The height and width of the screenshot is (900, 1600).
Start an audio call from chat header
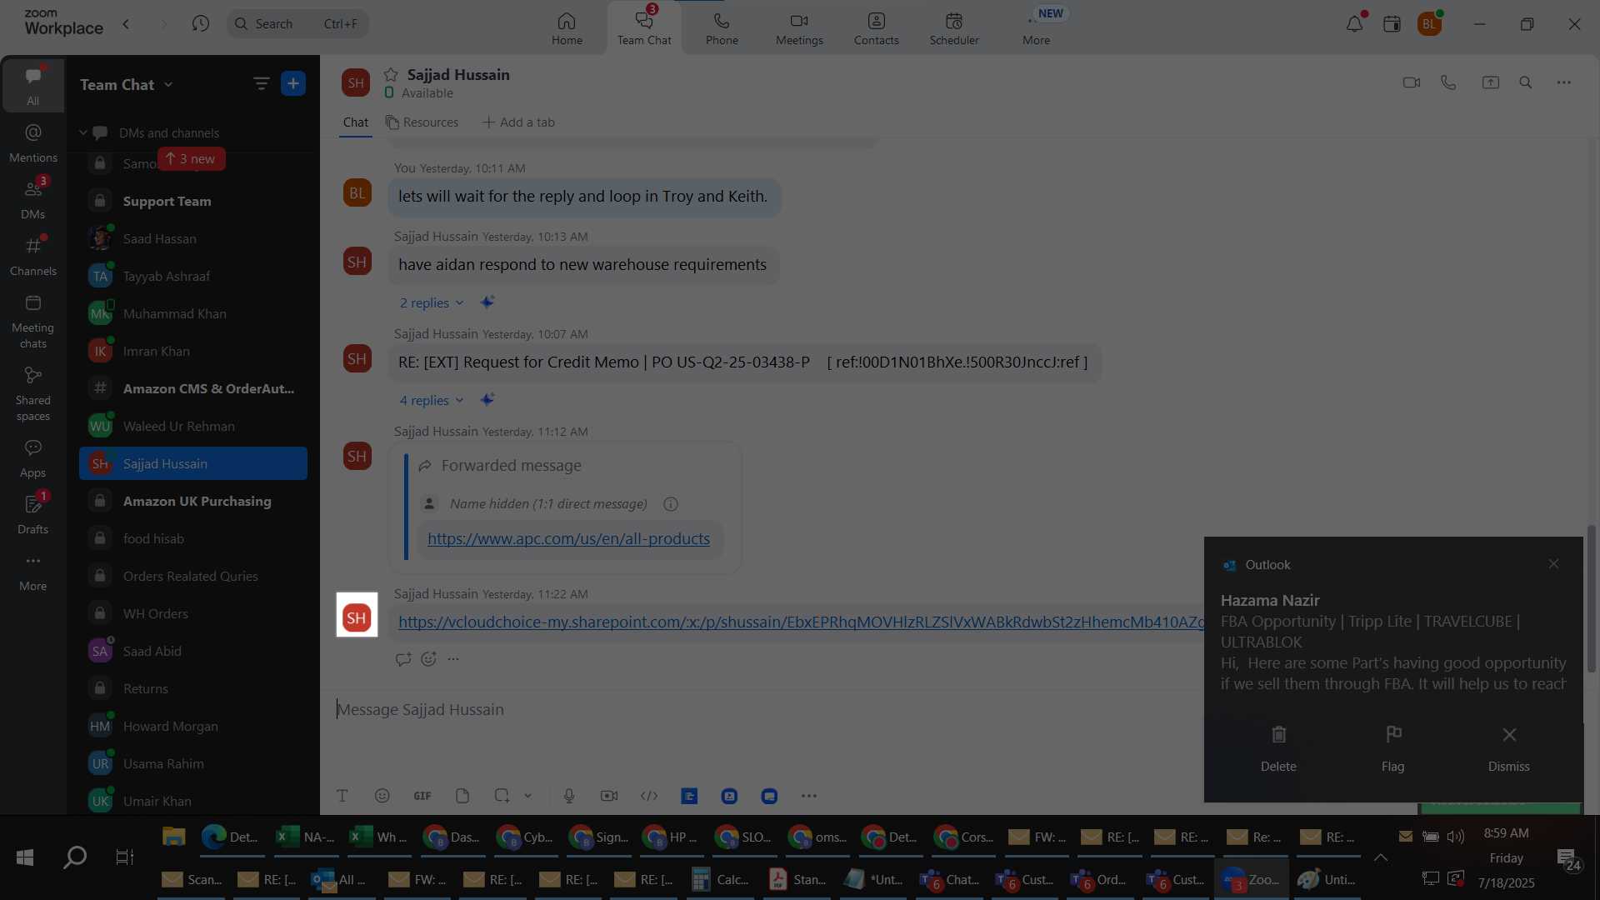[1448, 82]
